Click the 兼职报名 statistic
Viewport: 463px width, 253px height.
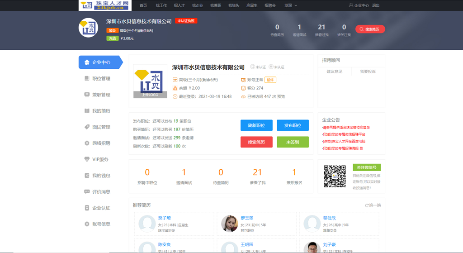294,177
